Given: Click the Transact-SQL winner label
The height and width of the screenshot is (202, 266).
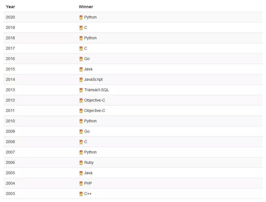Looking at the screenshot, I should coord(96,90).
